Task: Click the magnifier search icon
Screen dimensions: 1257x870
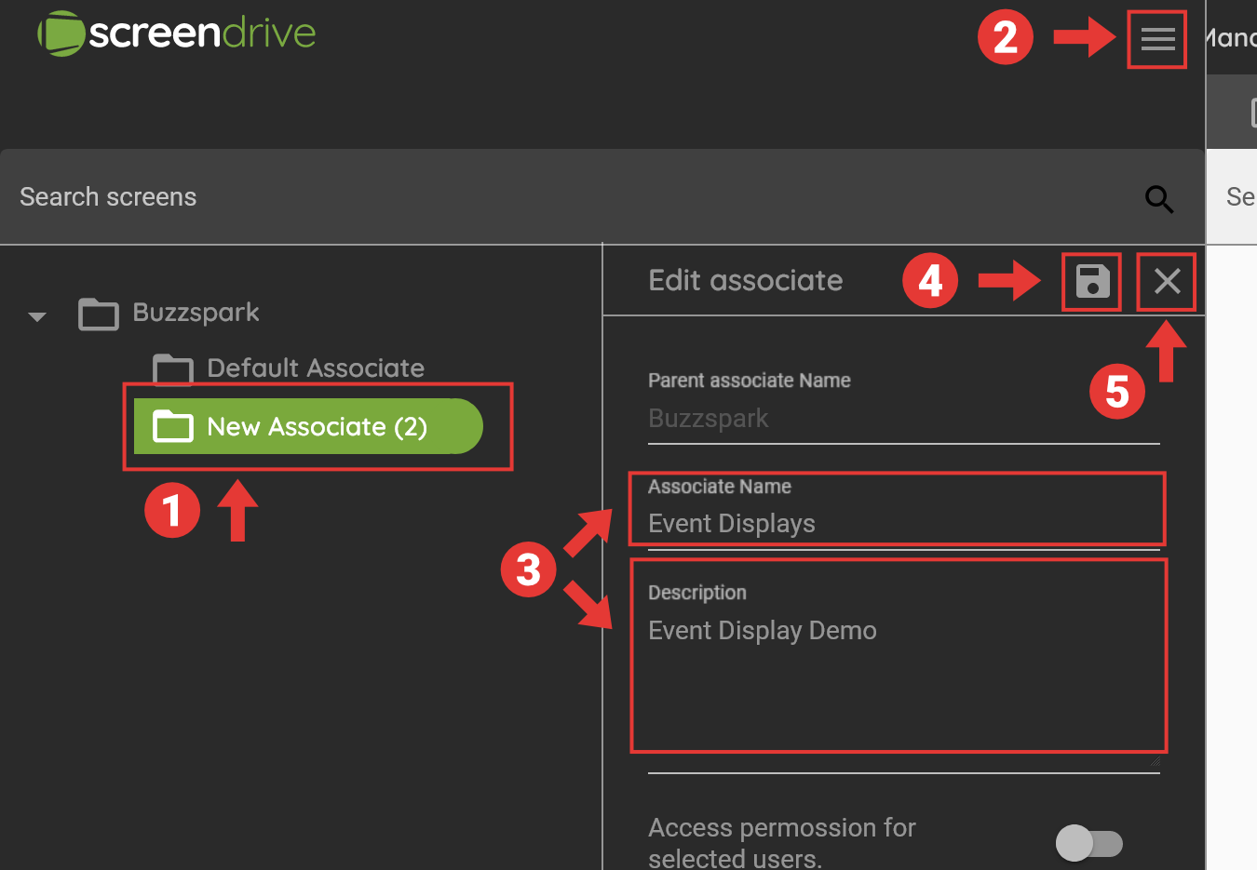Action: pyautogui.click(x=1159, y=198)
